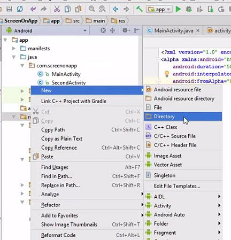
Task: Choose C/C++ Source File
Action: click(x=183, y=136)
